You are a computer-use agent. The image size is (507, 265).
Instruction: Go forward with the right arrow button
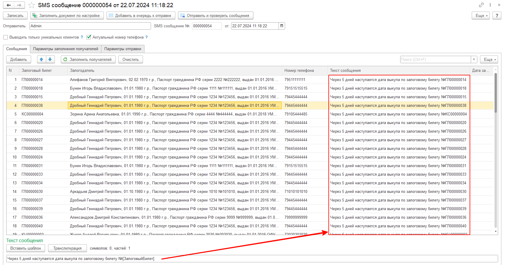pyautogui.click(x=19, y=5)
